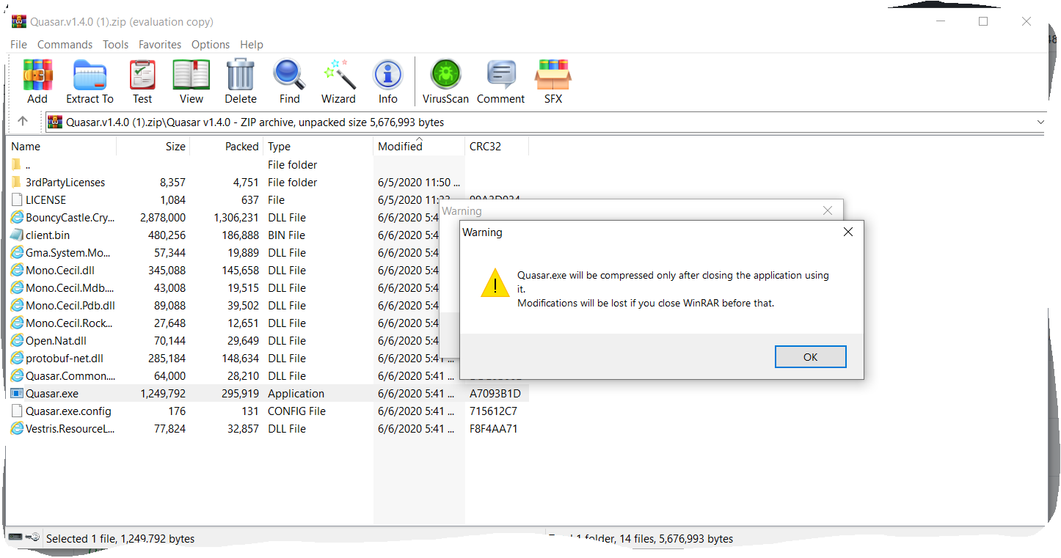Click the 3rdPartyLicenses folder icon
Image resolution: width=1061 pixels, height=558 pixels.
point(17,183)
